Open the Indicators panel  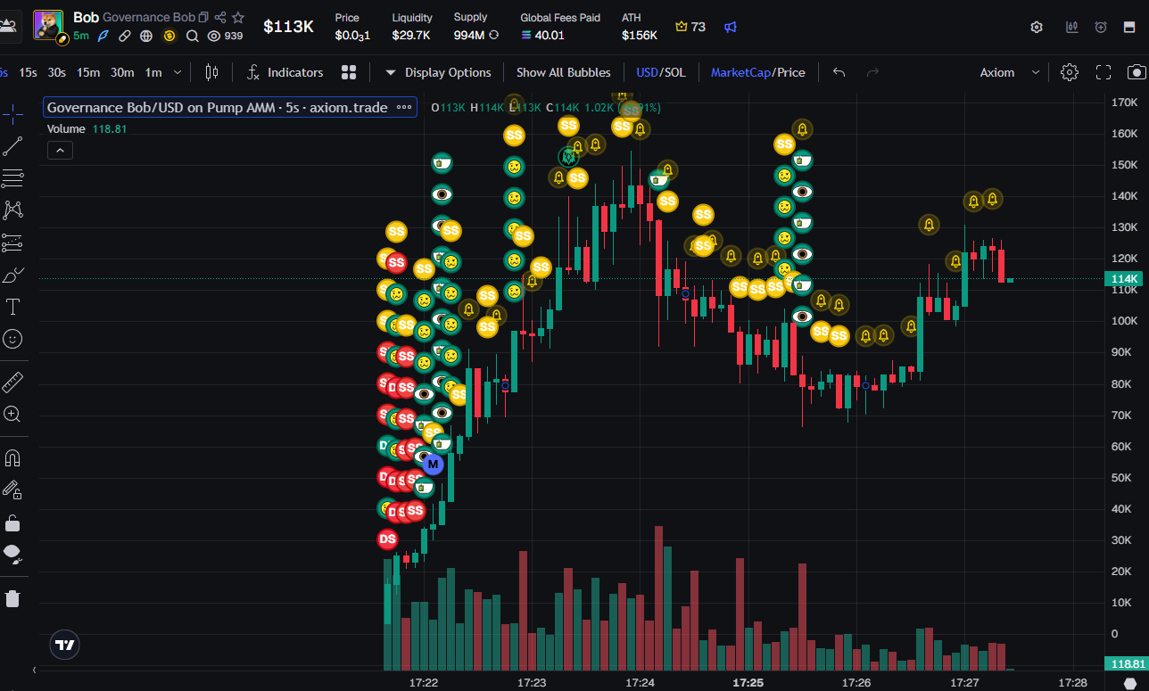click(x=285, y=72)
